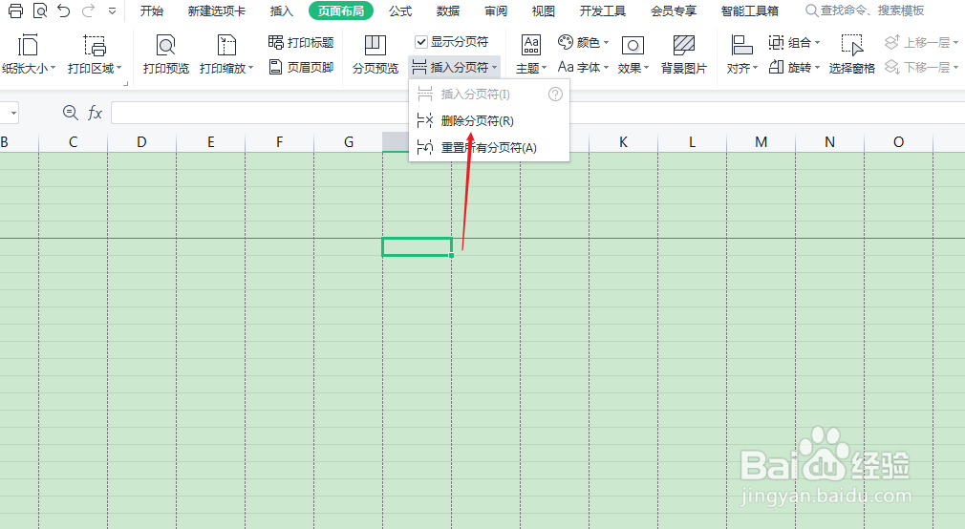Select column K header
The image size is (965, 529).
(624, 142)
